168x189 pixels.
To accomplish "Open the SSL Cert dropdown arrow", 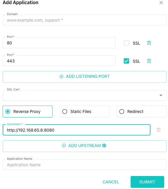I will tap(161, 95).
